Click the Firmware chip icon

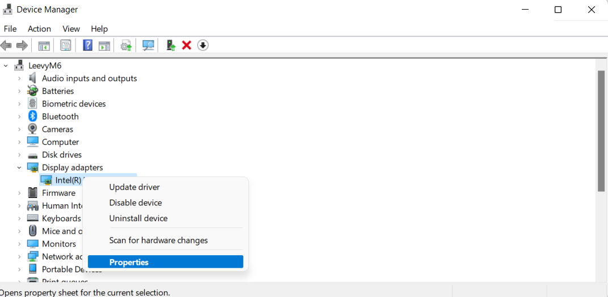tap(32, 192)
